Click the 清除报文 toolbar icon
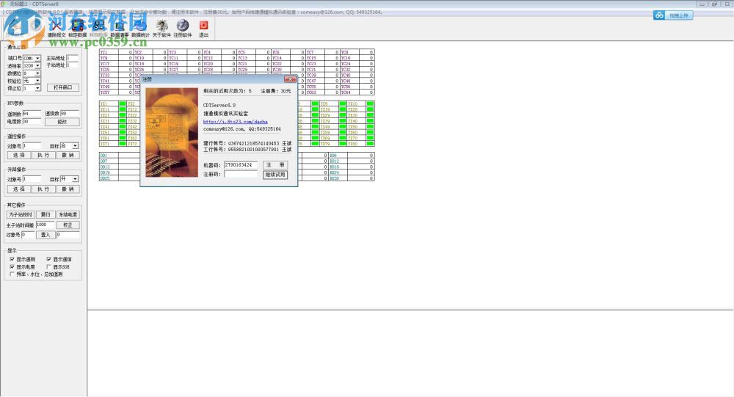Image resolution: width=734 pixels, height=397 pixels. (57, 28)
